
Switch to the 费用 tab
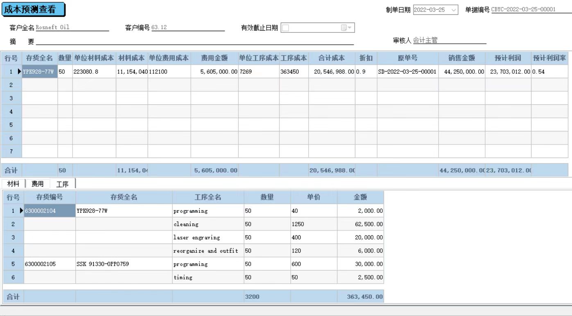(38, 183)
